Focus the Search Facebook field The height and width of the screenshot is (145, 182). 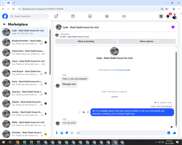29,16
